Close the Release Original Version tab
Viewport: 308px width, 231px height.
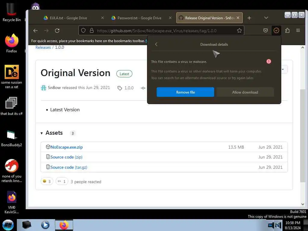238,18
